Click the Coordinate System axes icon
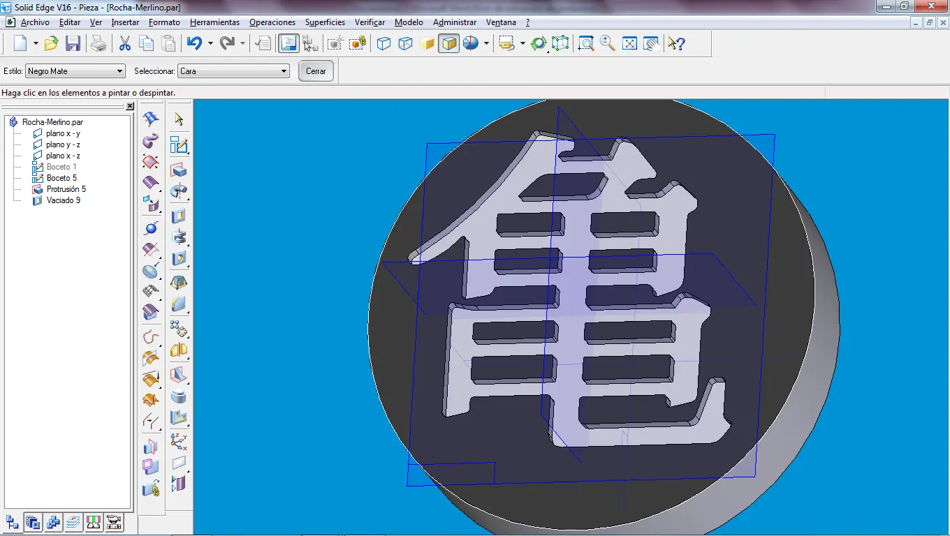 (179, 440)
